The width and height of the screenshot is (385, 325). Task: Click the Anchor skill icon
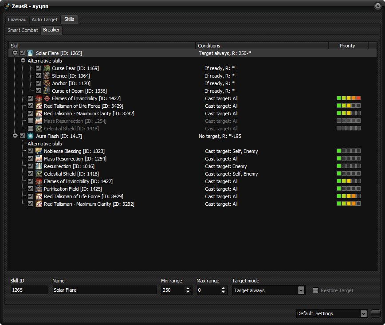click(47, 83)
